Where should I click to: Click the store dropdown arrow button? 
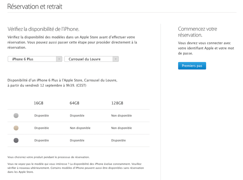coord(115,59)
